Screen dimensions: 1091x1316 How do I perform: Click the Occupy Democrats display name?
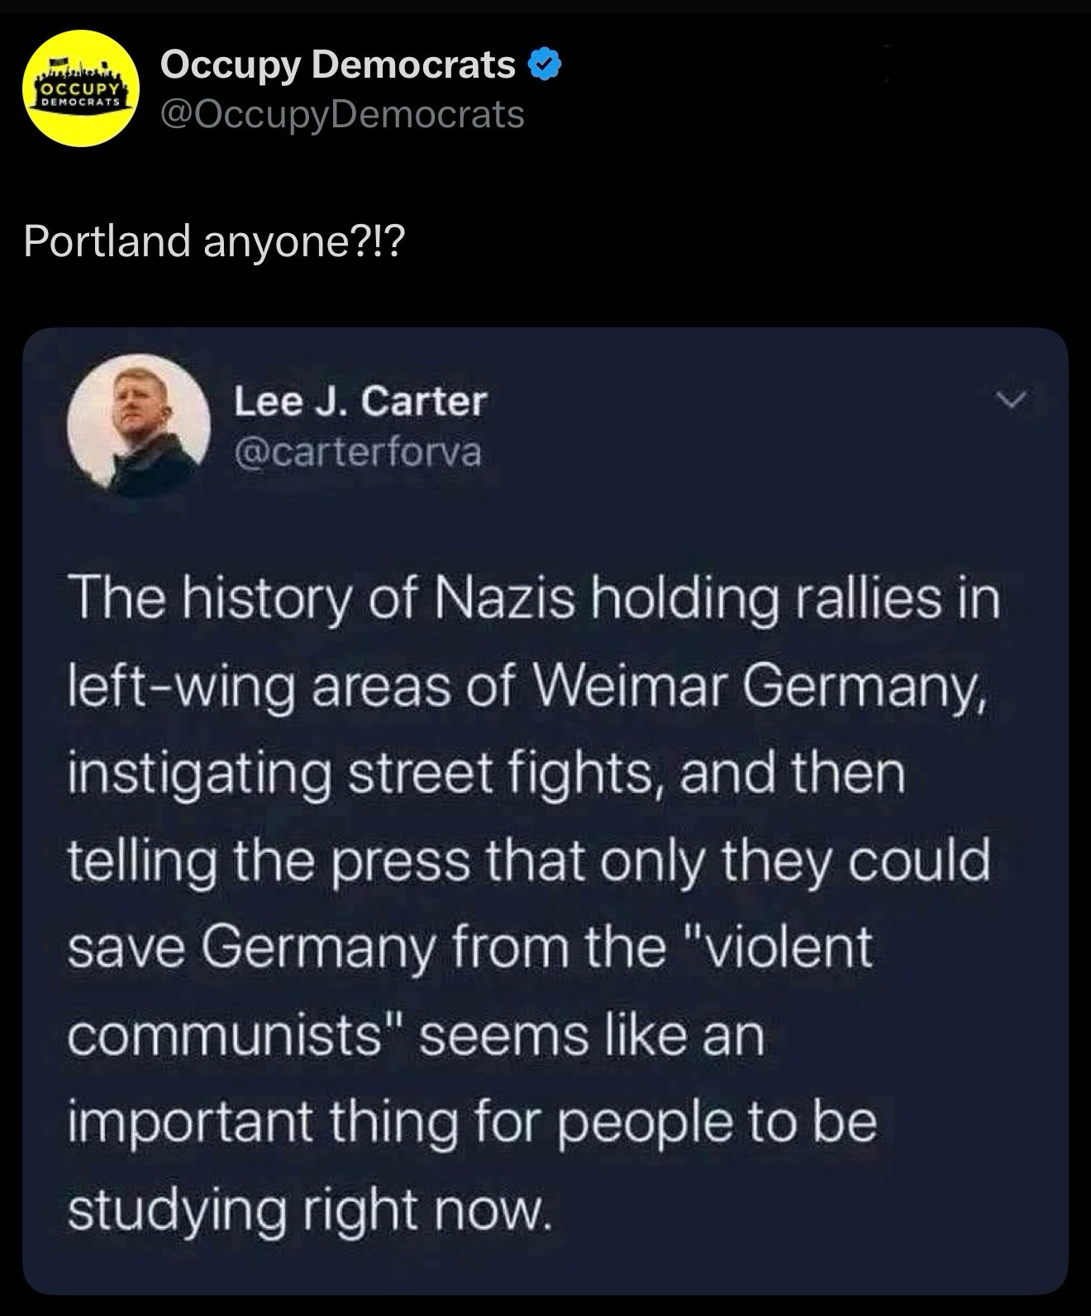pyautogui.click(x=338, y=64)
